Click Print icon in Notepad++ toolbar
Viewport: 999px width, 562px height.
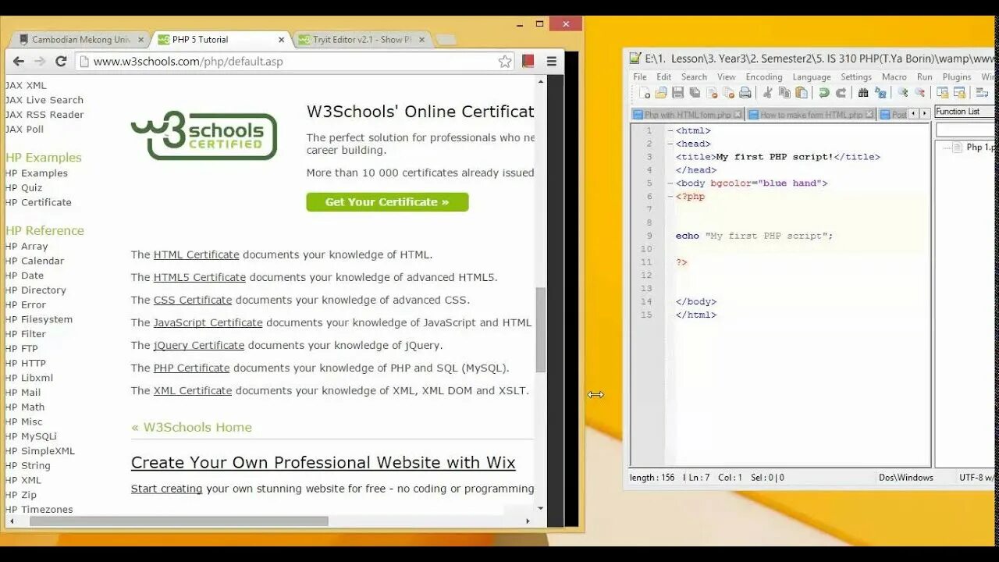(x=745, y=93)
